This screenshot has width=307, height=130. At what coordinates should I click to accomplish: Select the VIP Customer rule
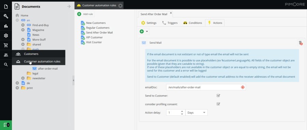94,38
